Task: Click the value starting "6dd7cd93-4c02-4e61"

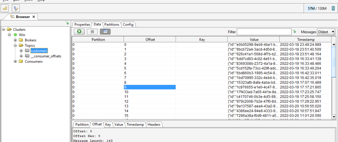Action: pos(253,59)
